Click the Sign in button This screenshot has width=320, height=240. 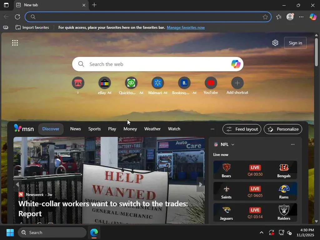tap(295, 43)
